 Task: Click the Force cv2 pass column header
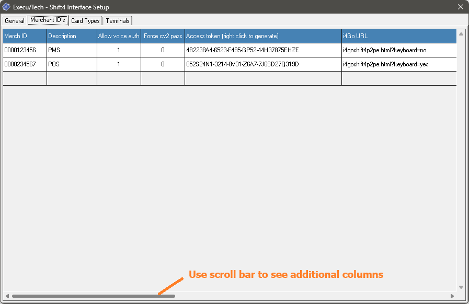tap(163, 36)
